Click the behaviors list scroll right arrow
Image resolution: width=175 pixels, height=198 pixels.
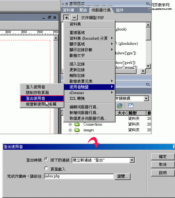click(143, 71)
